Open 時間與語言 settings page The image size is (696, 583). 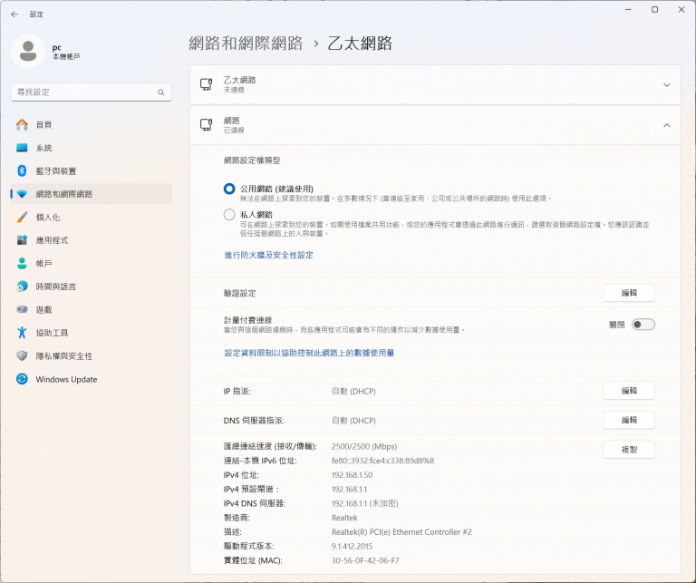56,287
